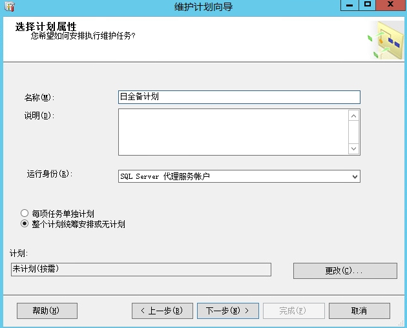This screenshot has height=328, width=407.
Task: Click into the 名称 field containing 日全备计划
Action: tap(238, 97)
